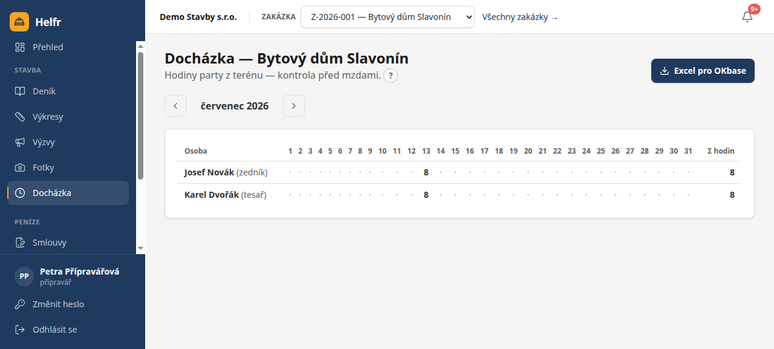Image resolution: width=774 pixels, height=349 pixels.
Task: Click the Fotky camera icon
Action: click(20, 168)
